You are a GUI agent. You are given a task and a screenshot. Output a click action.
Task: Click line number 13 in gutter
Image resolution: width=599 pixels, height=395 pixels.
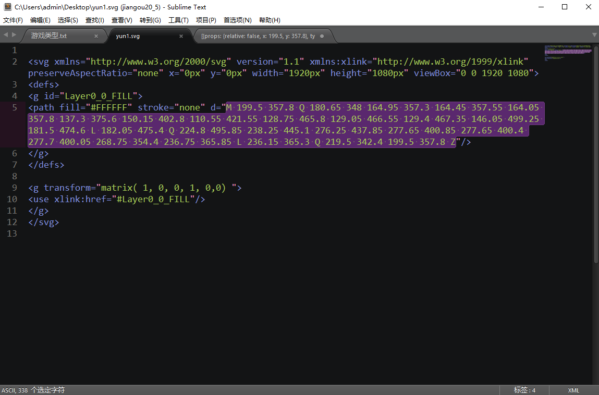pos(12,233)
